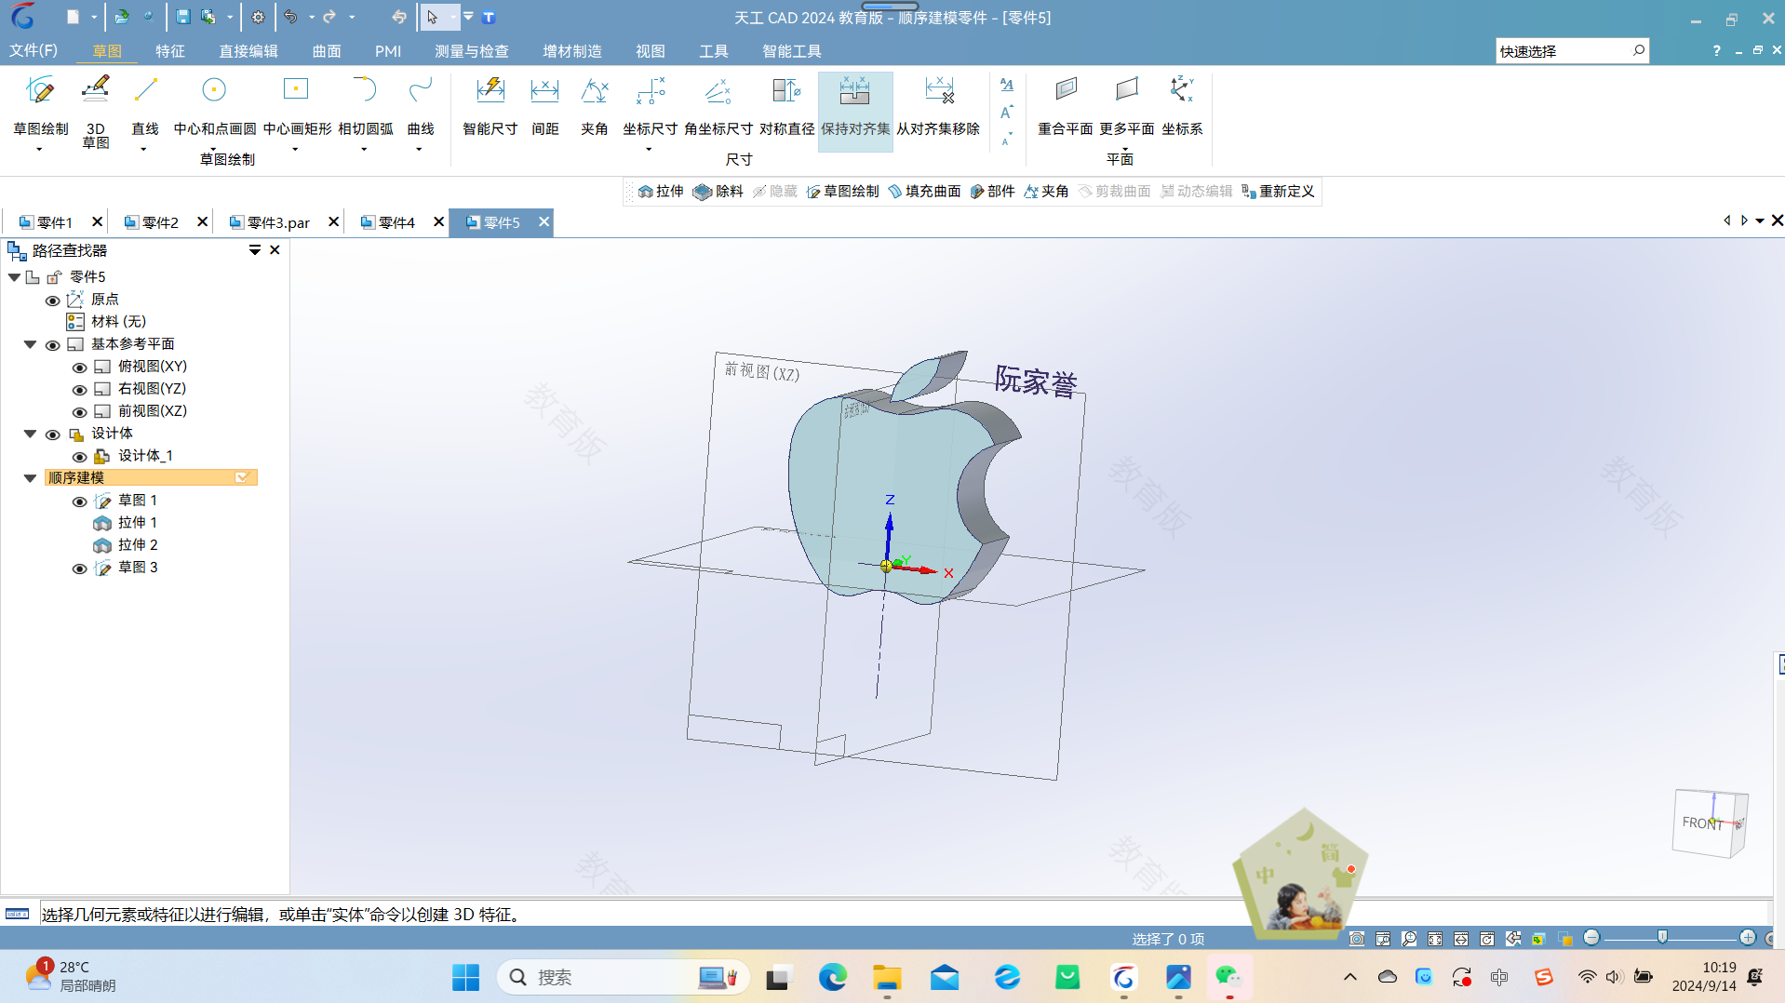Click the 部件 command
The image size is (1785, 1003).
click(x=992, y=191)
